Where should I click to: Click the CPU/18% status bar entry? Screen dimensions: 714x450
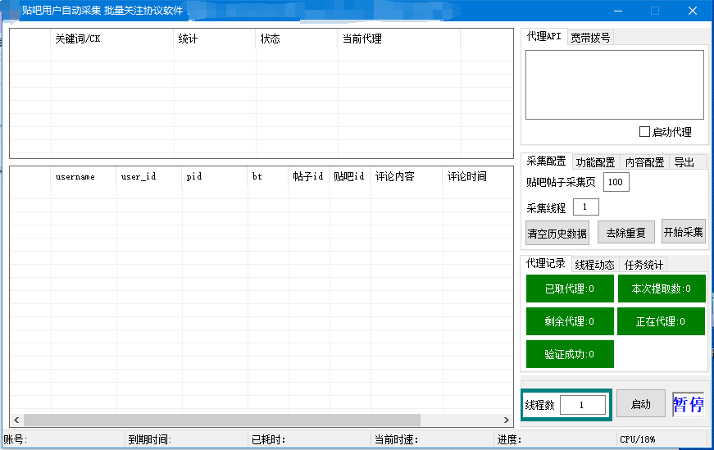click(x=662, y=439)
